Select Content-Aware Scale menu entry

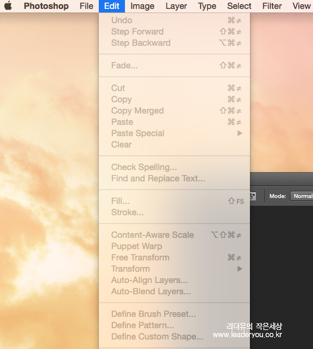click(x=174, y=235)
